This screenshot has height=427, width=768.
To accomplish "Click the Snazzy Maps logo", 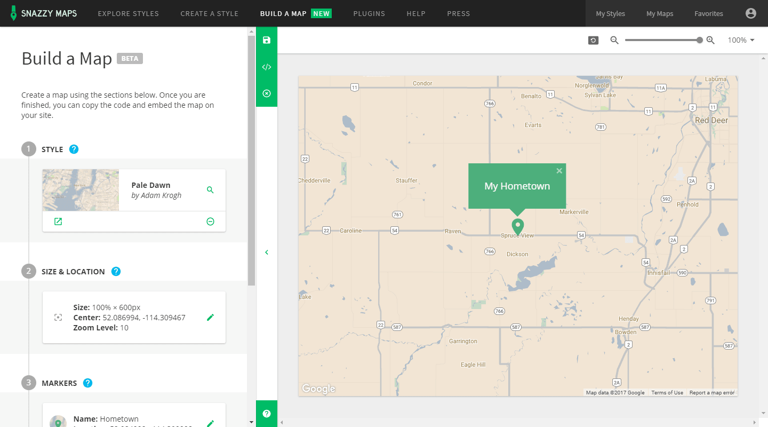I will pos(43,13).
